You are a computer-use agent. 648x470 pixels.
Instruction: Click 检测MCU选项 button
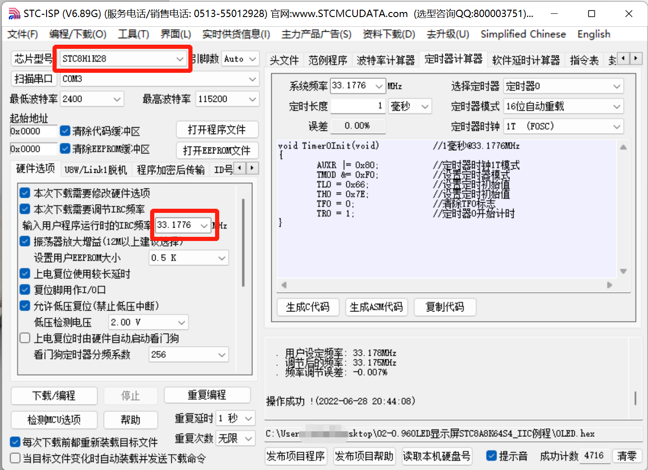click(54, 420)
